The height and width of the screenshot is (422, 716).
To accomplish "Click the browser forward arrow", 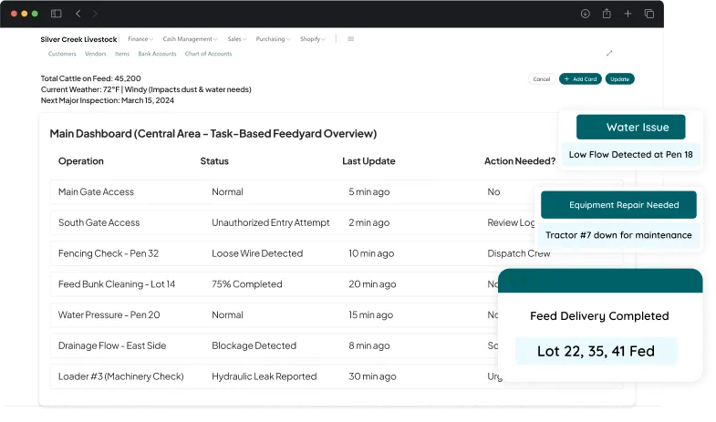I will [x=95, y=14].
